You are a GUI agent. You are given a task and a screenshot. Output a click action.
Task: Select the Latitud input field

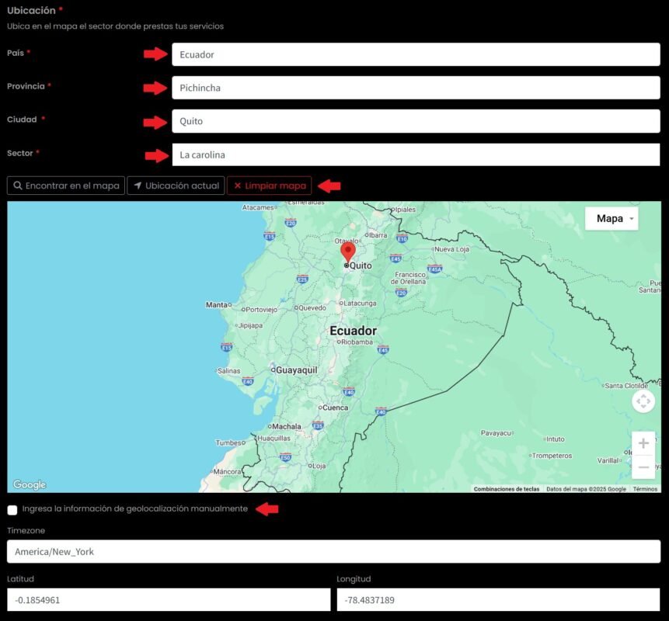click(x=169, y=599)
